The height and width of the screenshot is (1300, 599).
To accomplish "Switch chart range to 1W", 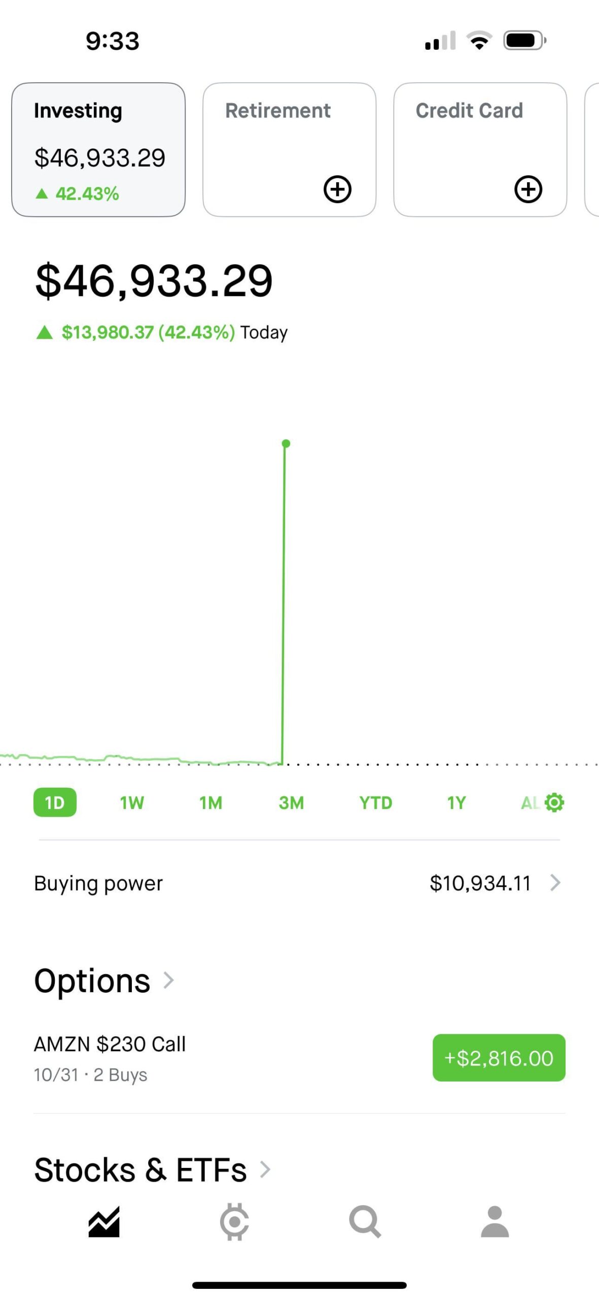I will (x=132, y=802).
